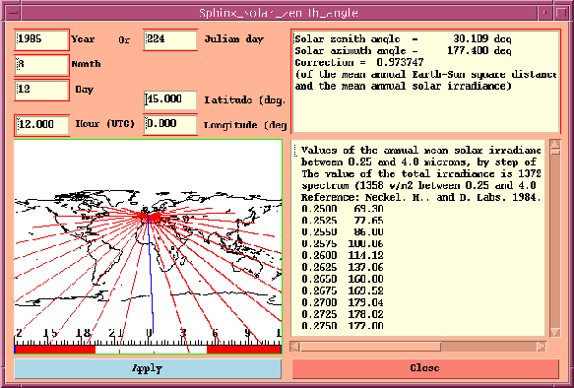Screen dimensions: 574x388
Task: Click the Julian day field showing 224
Action: [x=170, y=39]
